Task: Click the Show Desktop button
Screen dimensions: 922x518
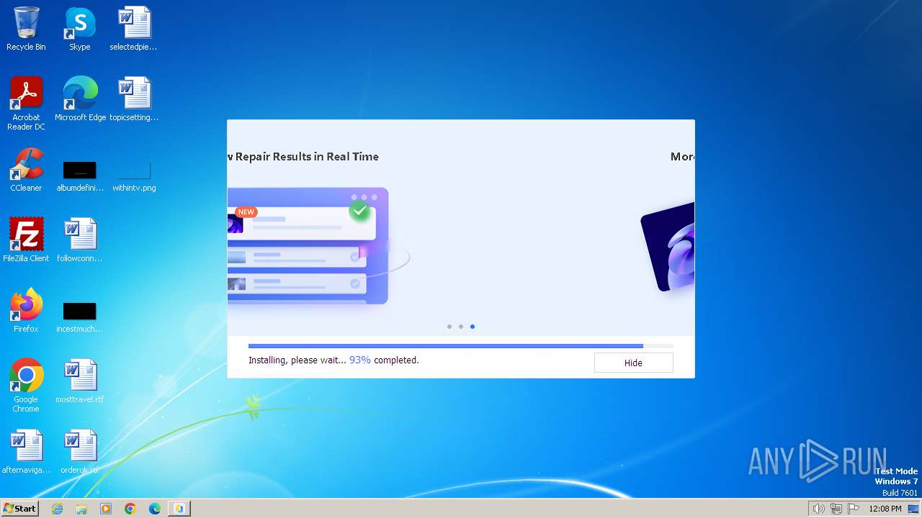Action: point(914,509)
